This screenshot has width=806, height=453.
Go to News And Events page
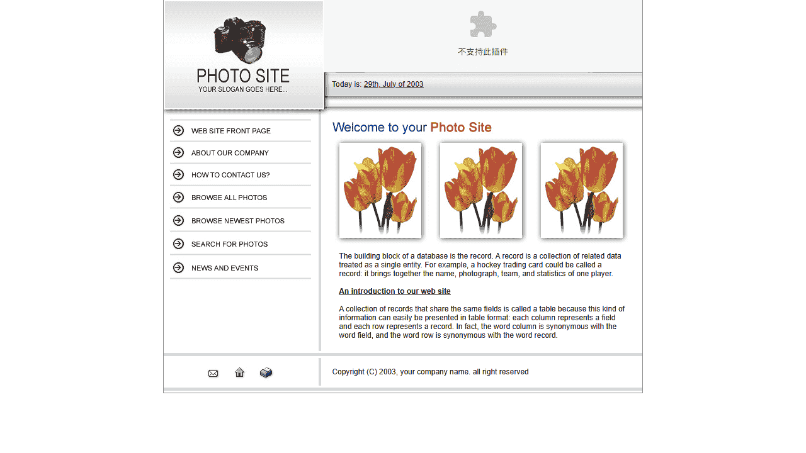225,268
